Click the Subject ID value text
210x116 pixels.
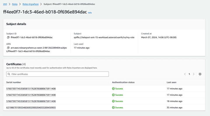coord(32,38)
